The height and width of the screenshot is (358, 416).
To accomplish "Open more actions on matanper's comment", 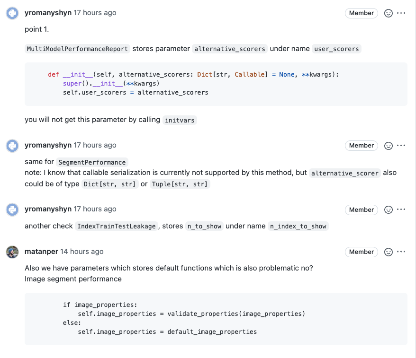I will (401, 252).
